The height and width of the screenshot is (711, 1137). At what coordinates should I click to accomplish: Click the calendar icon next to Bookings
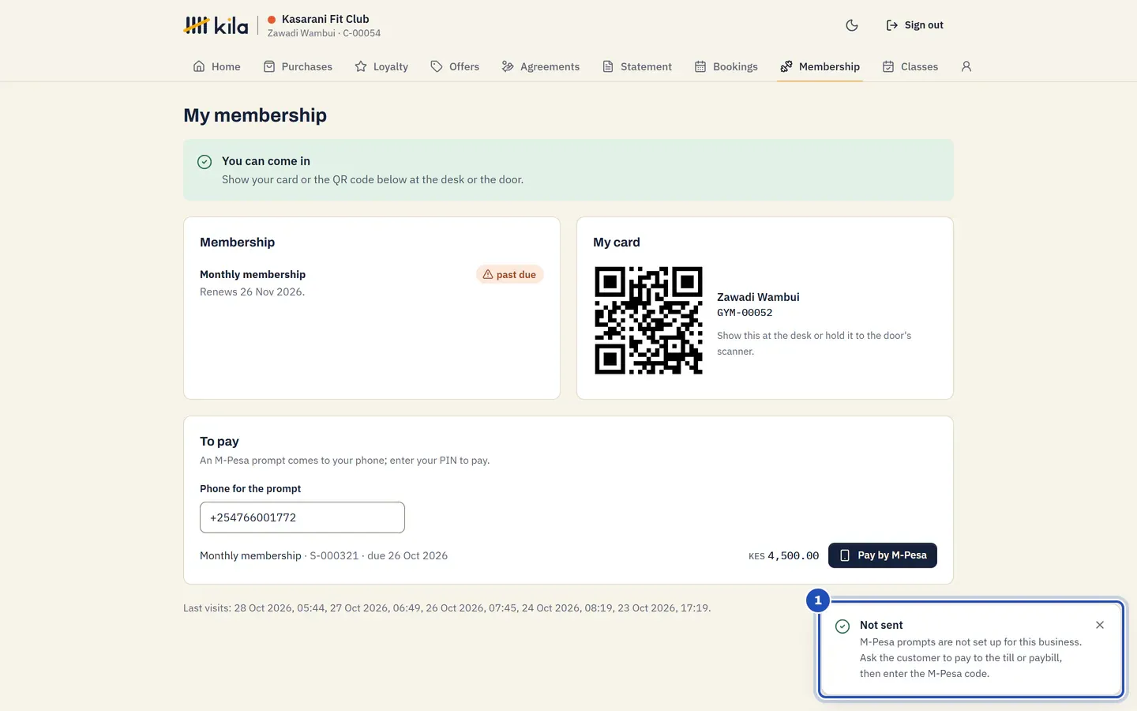pos(700,66)
